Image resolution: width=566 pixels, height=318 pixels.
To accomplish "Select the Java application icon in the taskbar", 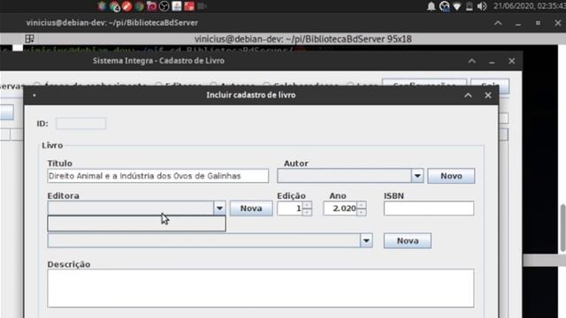I will 177,6.
